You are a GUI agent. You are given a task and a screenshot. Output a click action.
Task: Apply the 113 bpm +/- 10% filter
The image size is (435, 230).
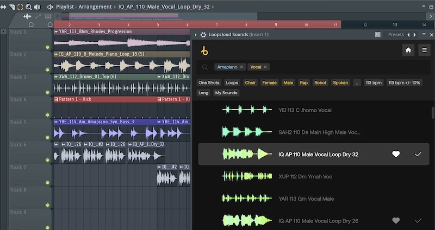tap(404, 83)
